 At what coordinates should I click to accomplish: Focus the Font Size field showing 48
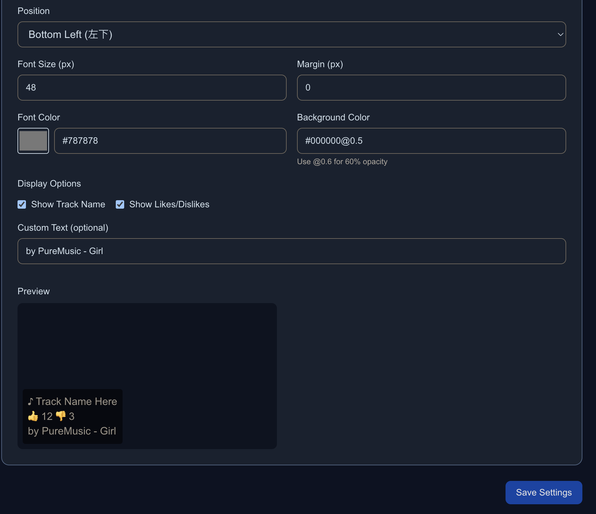click(152, 88)
